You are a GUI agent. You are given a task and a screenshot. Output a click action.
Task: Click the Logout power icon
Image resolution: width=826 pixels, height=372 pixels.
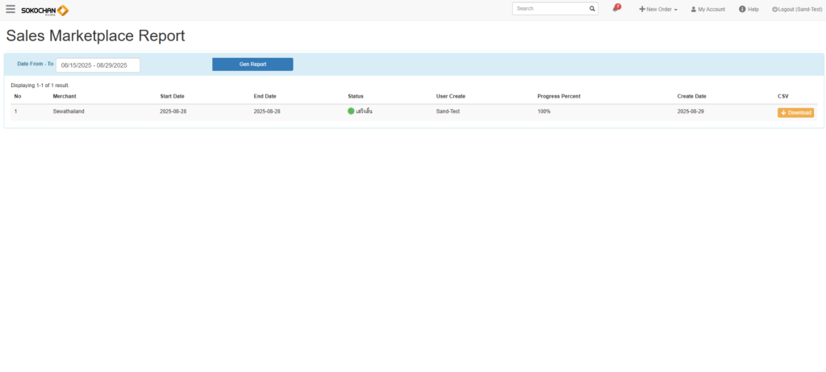774,10
